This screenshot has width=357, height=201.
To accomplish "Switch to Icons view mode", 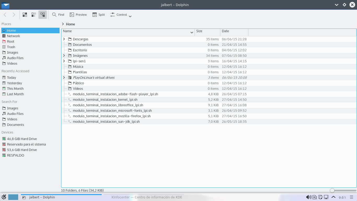I will click(x=25, y=15).
